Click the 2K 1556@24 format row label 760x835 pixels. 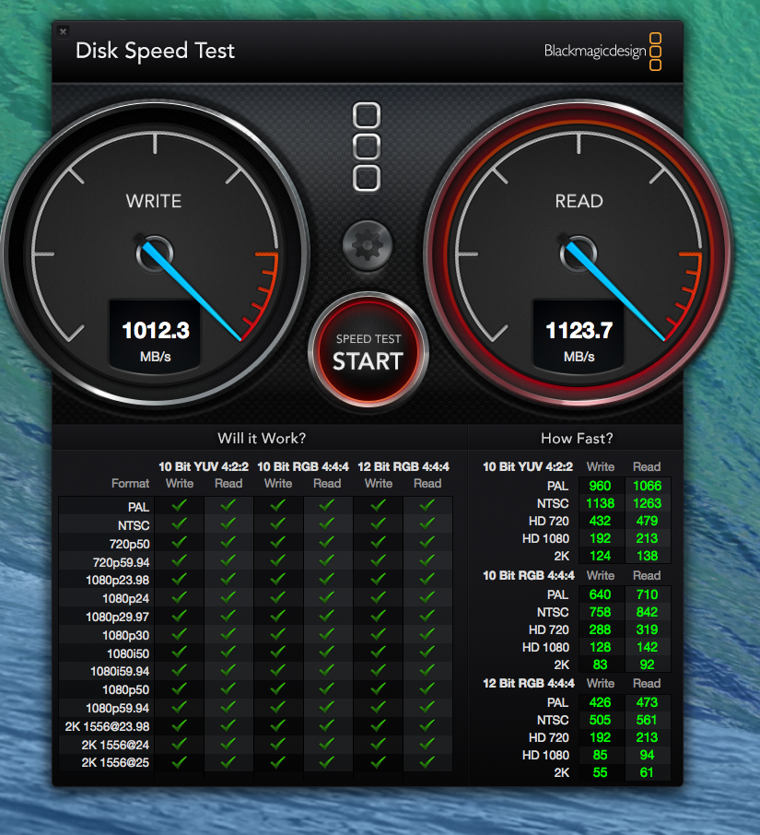coord(115,745)
